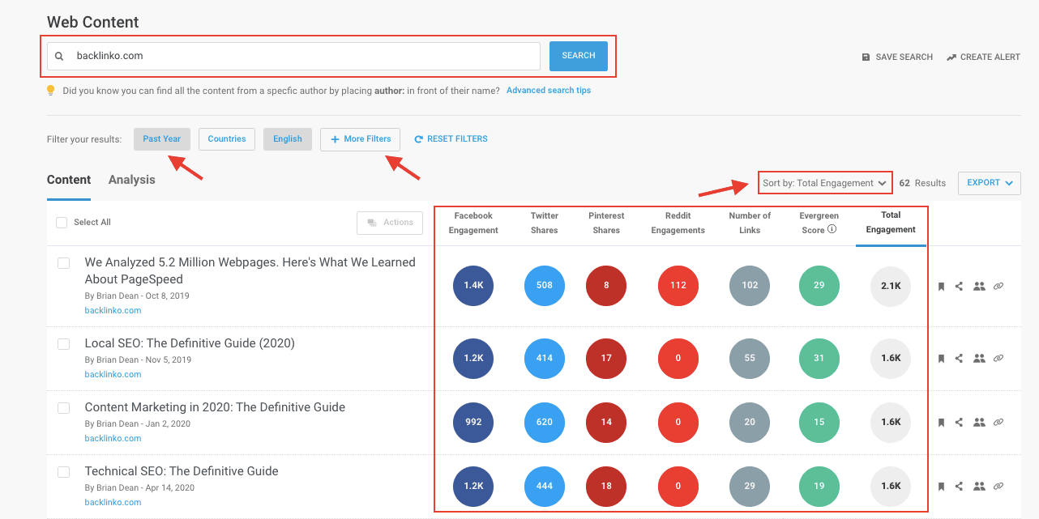The width and height of the screenshot is (1039, 519).
Task: Expand the Export dropdown
Action: (x=989, y=183)
